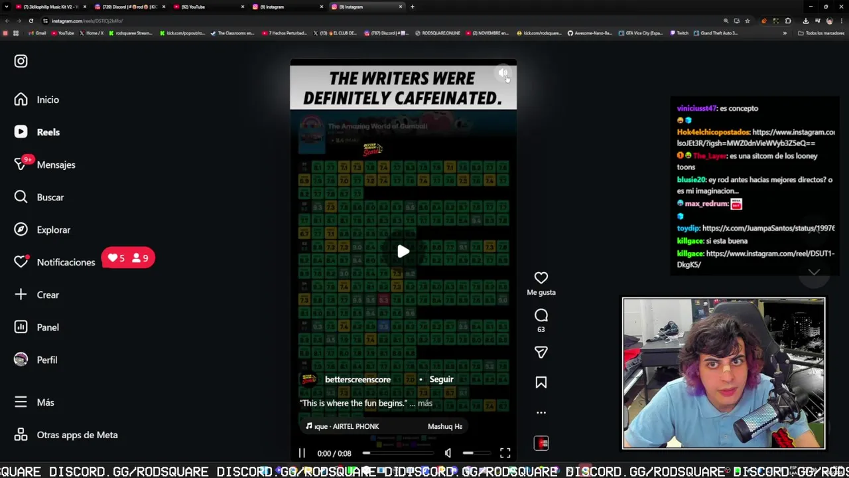
Task: Switch to the first Instagram tab
Action: point(287,7)
